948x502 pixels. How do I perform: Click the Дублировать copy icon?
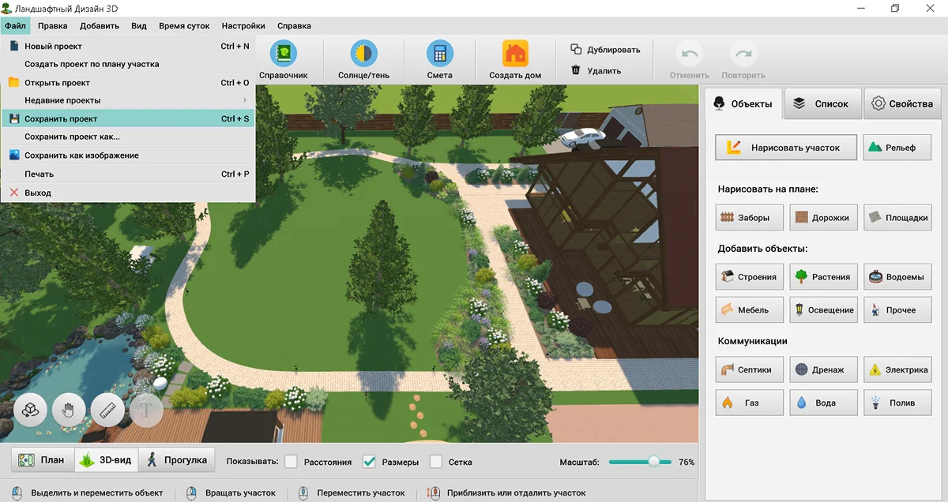[576, 49]
